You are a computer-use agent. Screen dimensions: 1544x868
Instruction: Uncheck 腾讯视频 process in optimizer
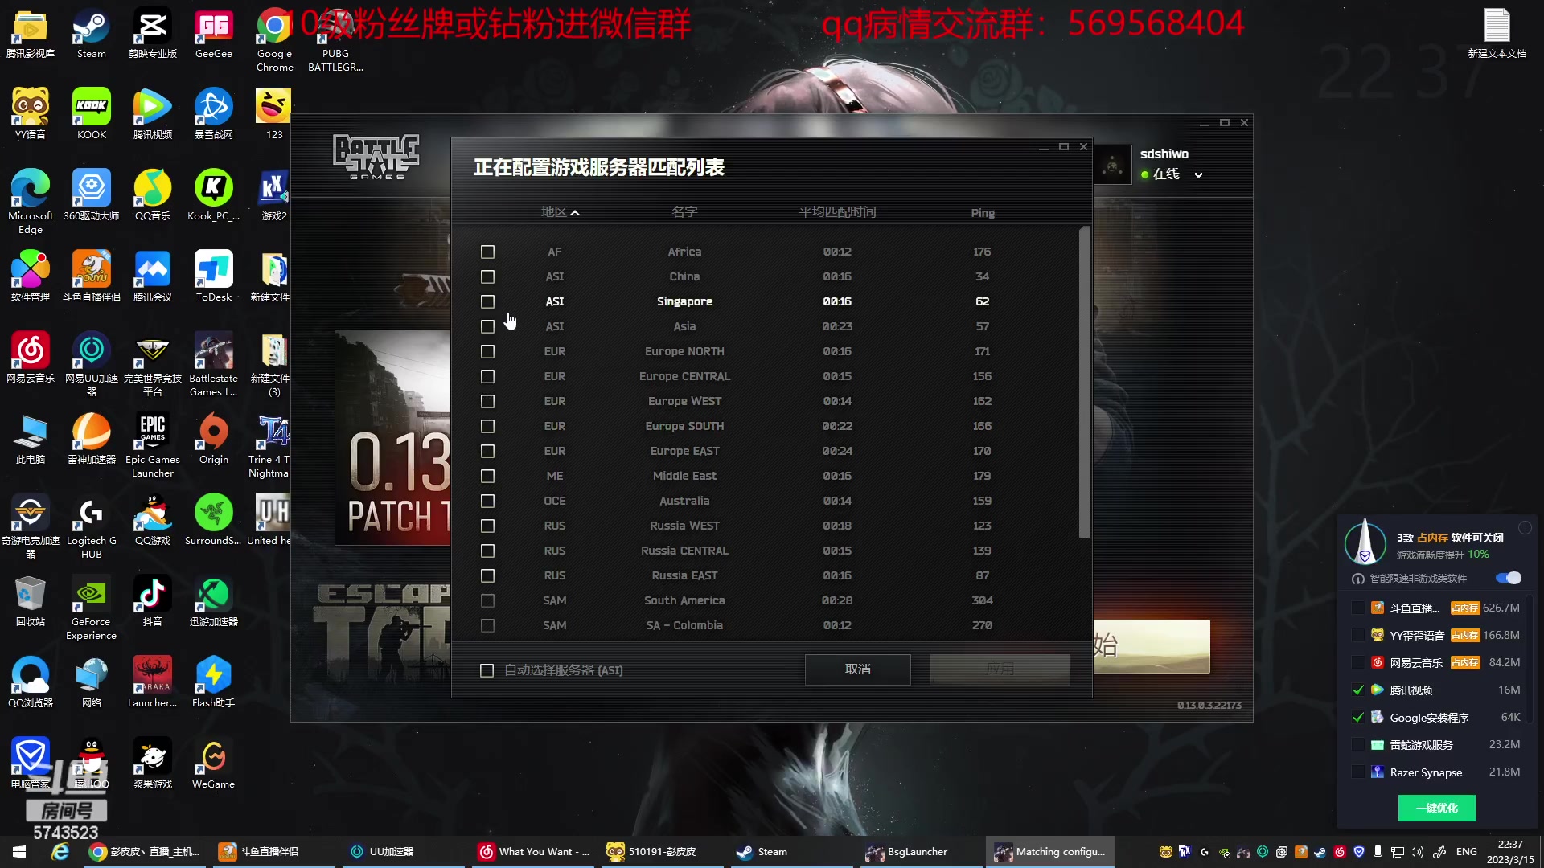point(1357,690)
